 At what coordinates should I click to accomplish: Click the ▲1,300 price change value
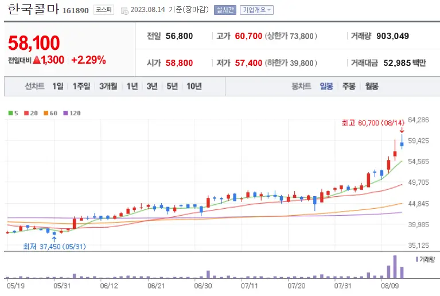pos(49,60)
